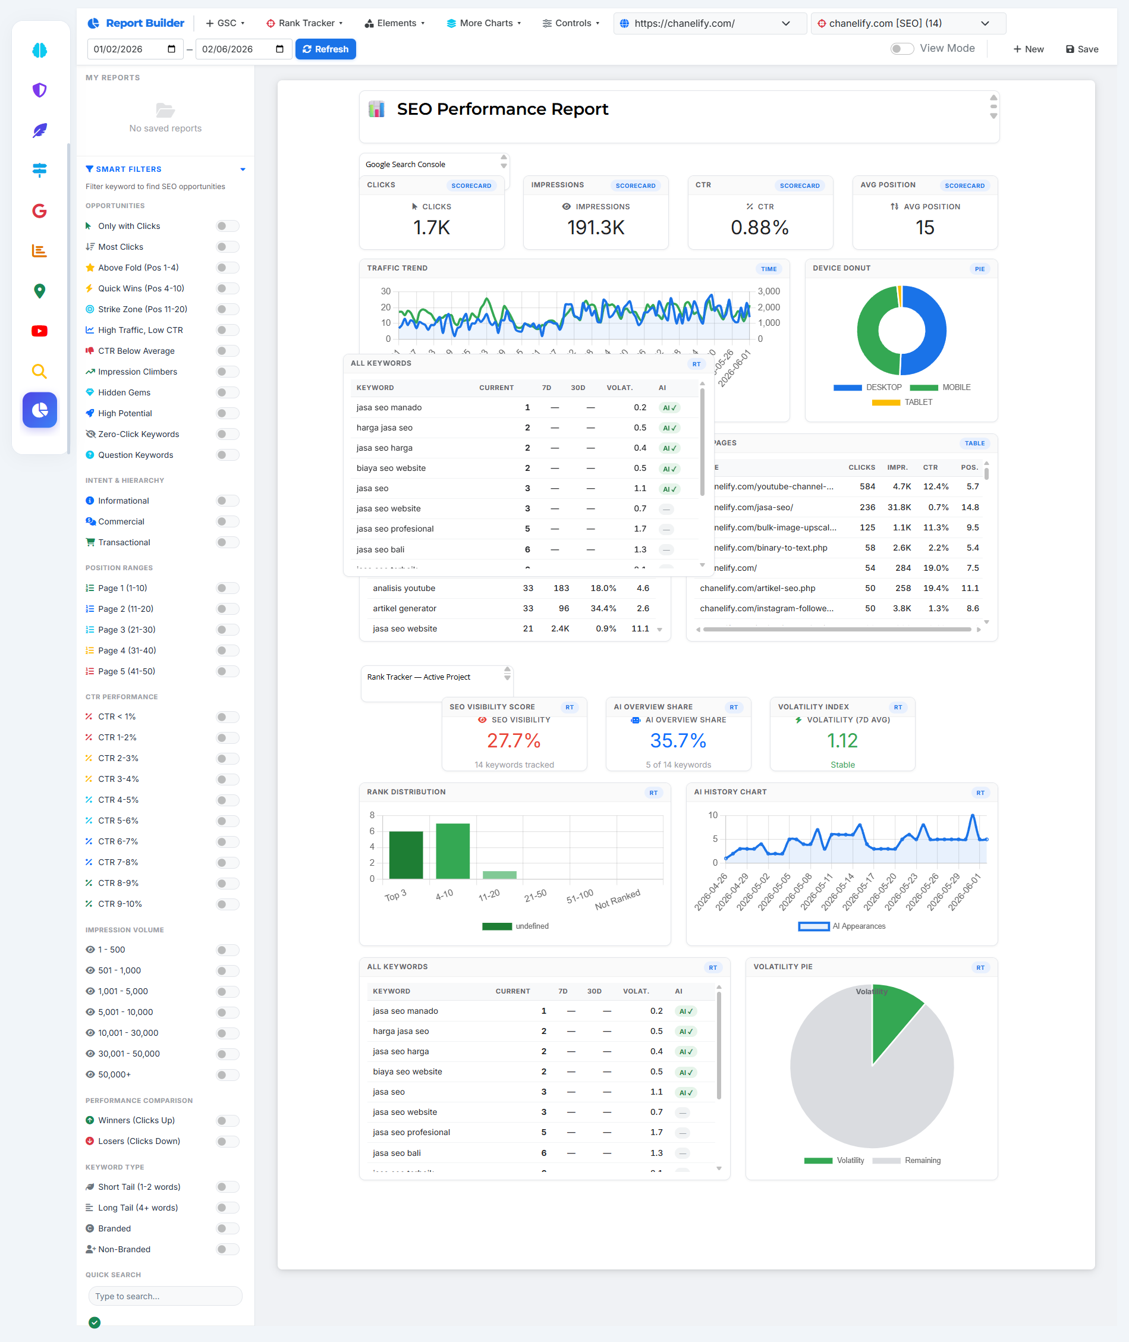Screen dimensions: 1129x1342
Task: Open the feather quill sidebar icon
Action: [40, 130]
